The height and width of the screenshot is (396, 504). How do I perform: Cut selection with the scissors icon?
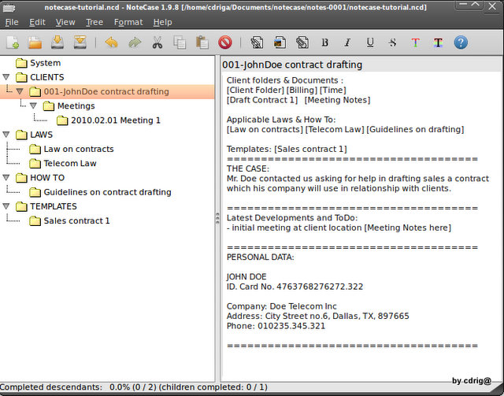157,43
